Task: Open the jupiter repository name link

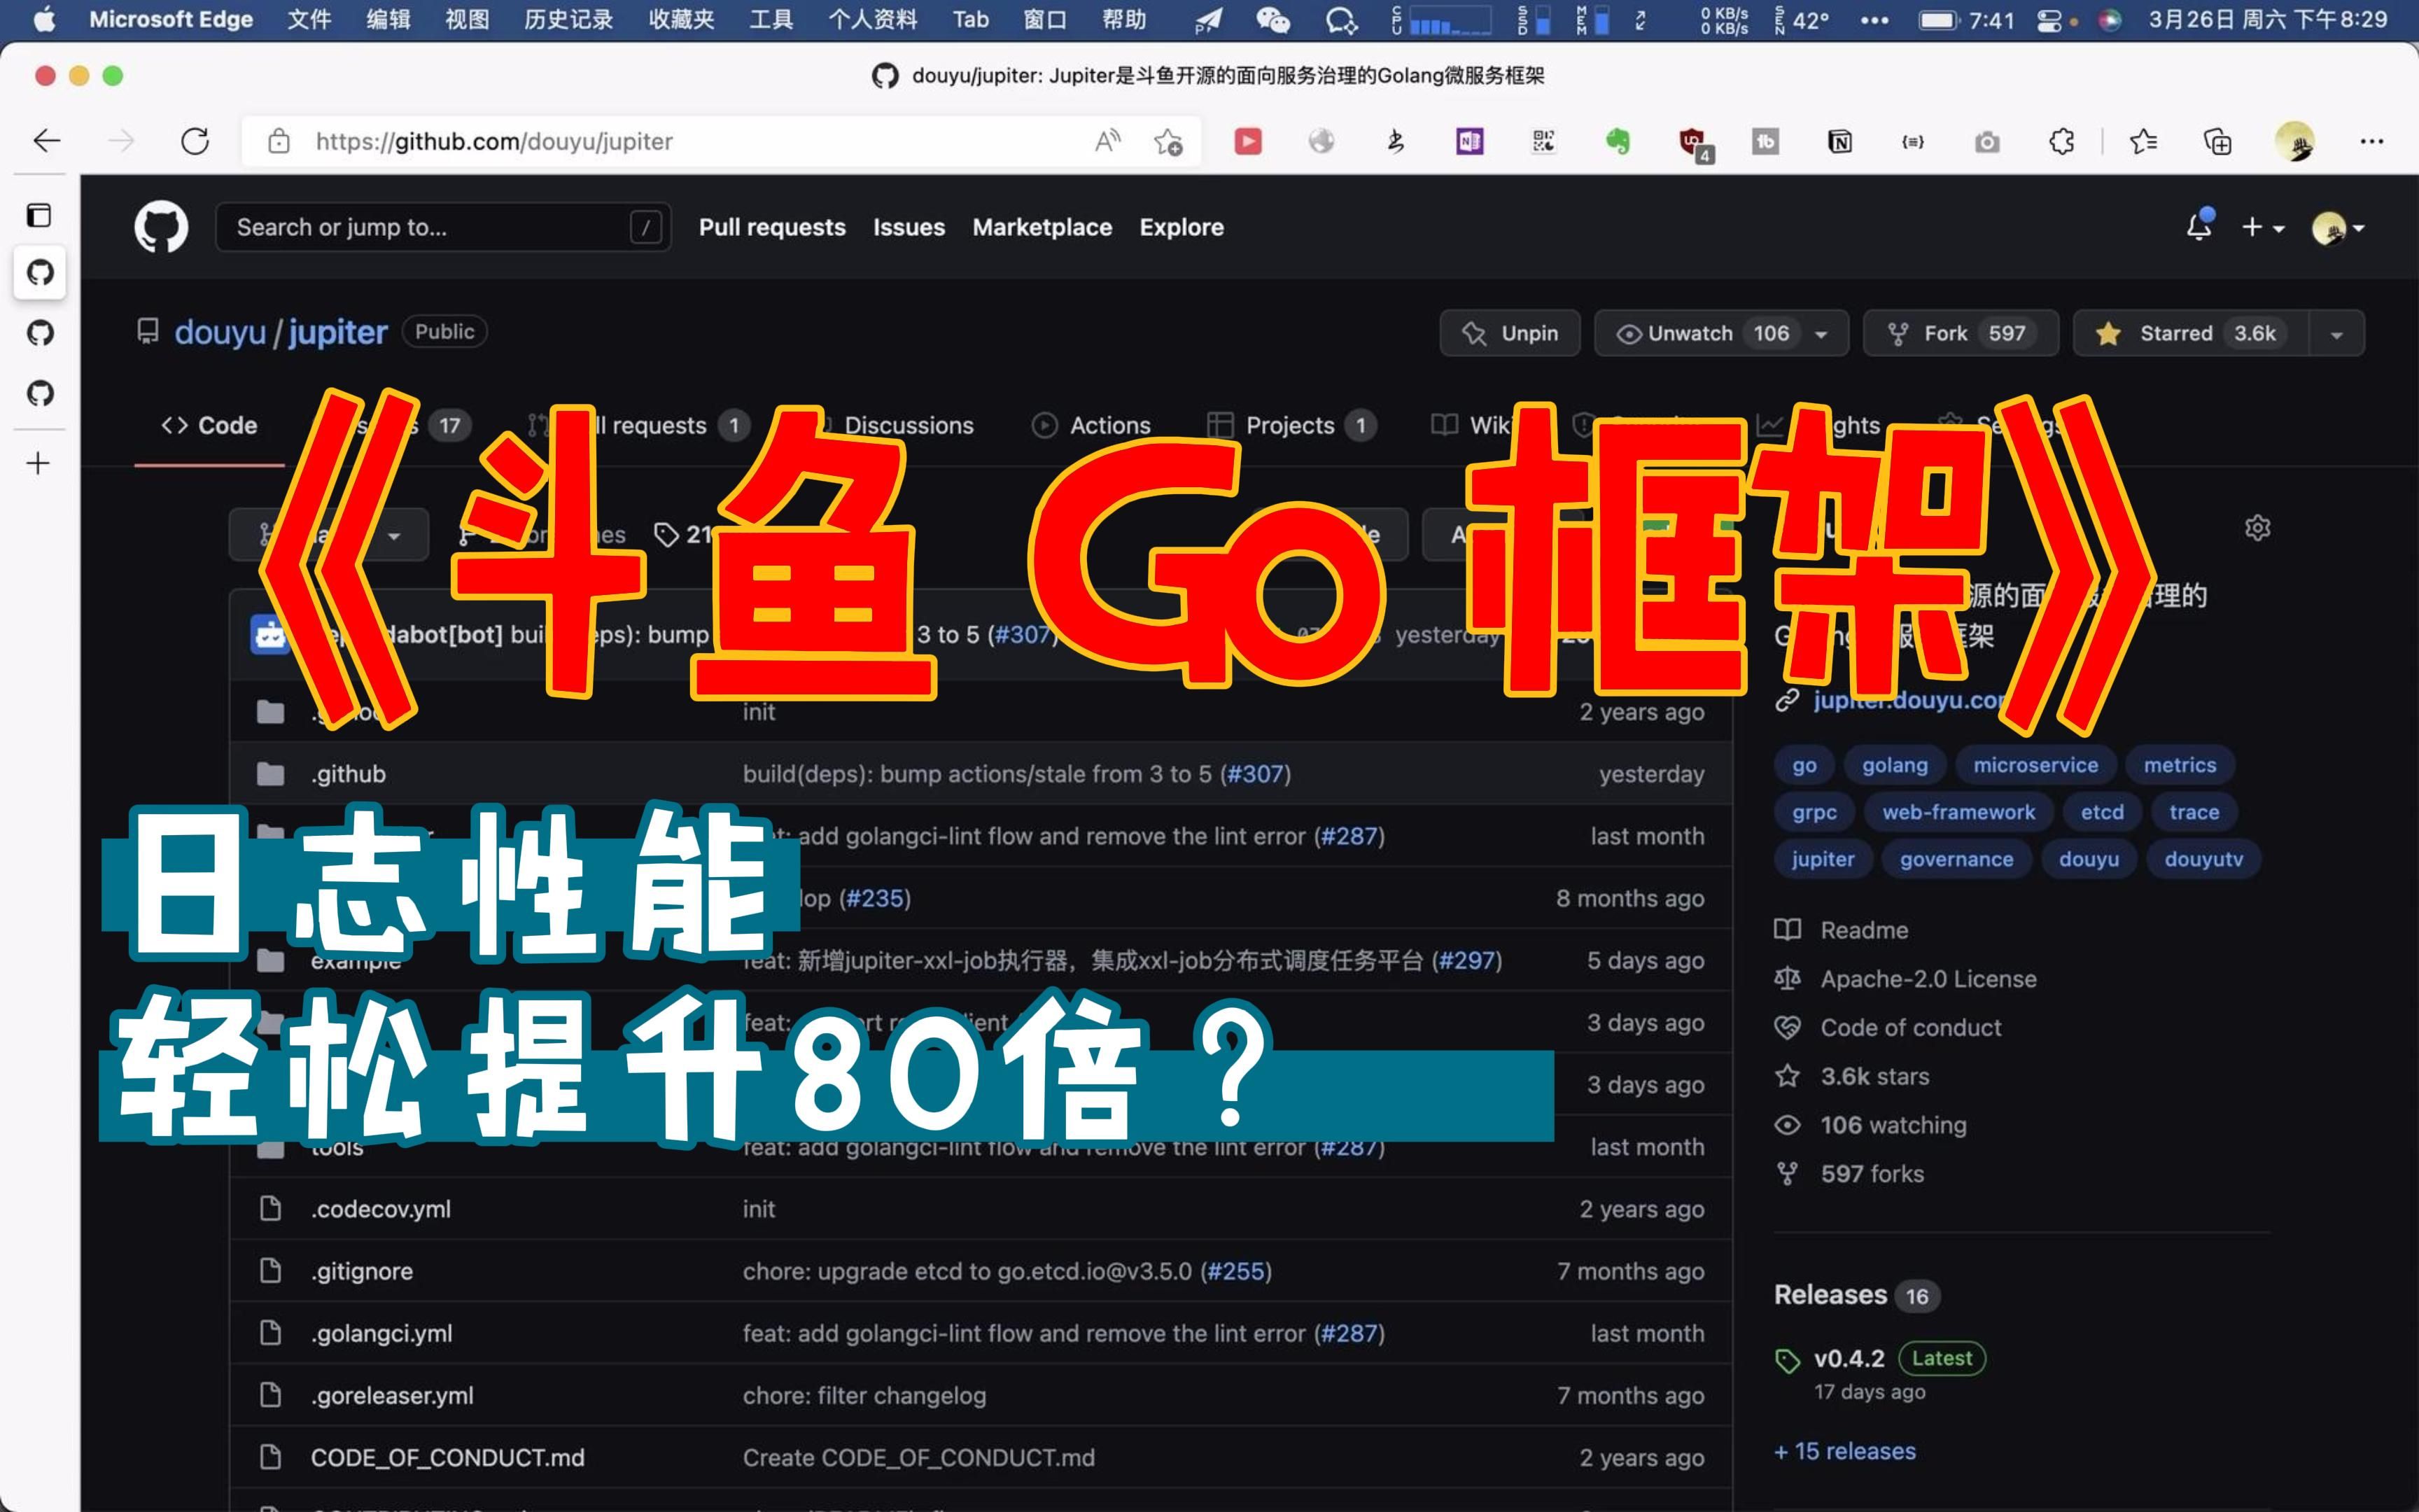Action: [x=338, y=332]
